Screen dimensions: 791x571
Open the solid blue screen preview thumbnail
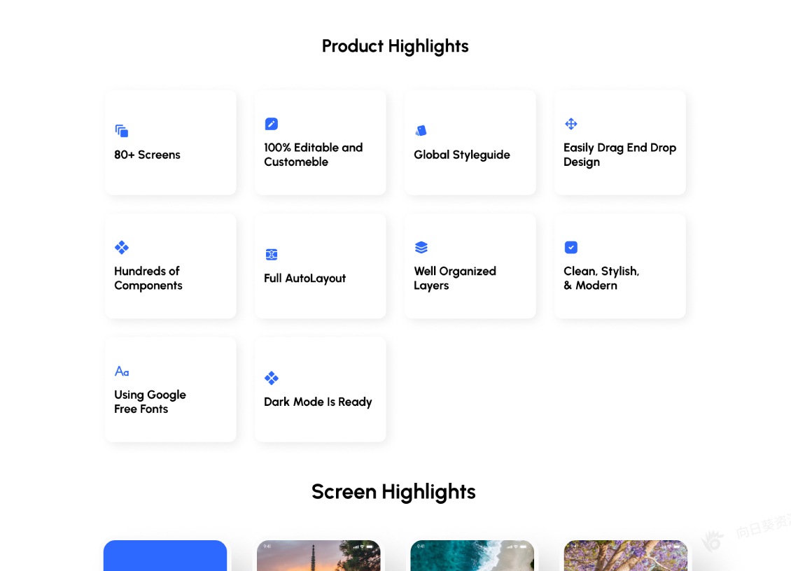pyautogui.click(x=165, y=556)
